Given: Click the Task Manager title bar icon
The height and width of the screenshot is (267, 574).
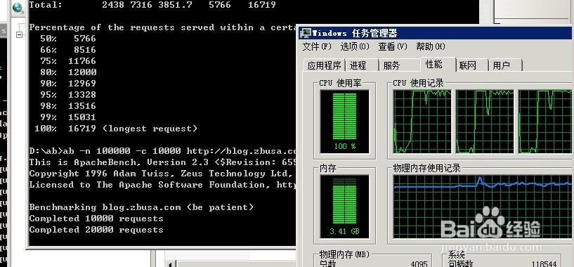Looking at the screenshot, I should (x=306, y=33).
